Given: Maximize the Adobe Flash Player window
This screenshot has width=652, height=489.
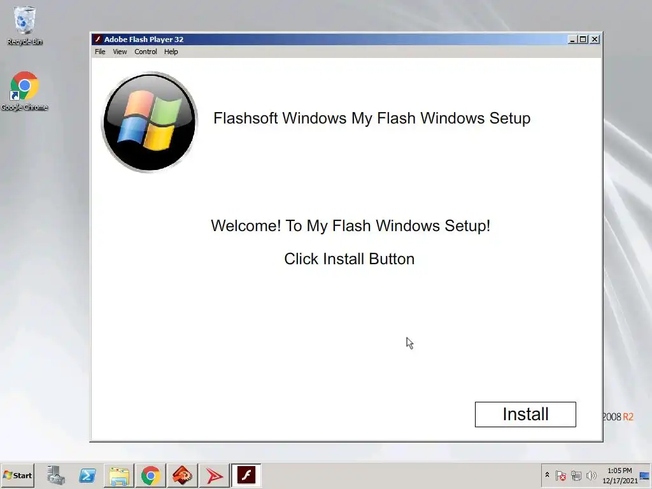Looking at the screenshot, I should point(583,39).
